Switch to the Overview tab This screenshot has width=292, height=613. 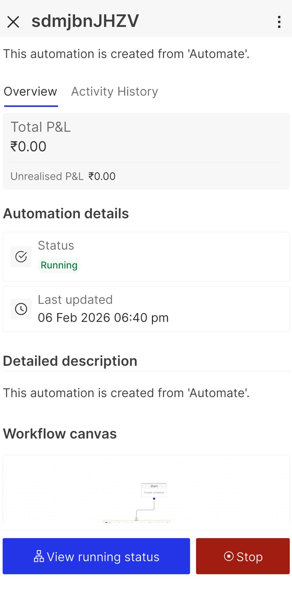pos(30,92)
